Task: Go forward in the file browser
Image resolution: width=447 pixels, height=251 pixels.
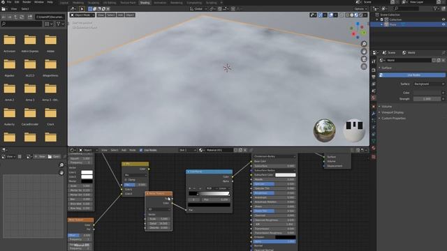Action: pos(10,17)
